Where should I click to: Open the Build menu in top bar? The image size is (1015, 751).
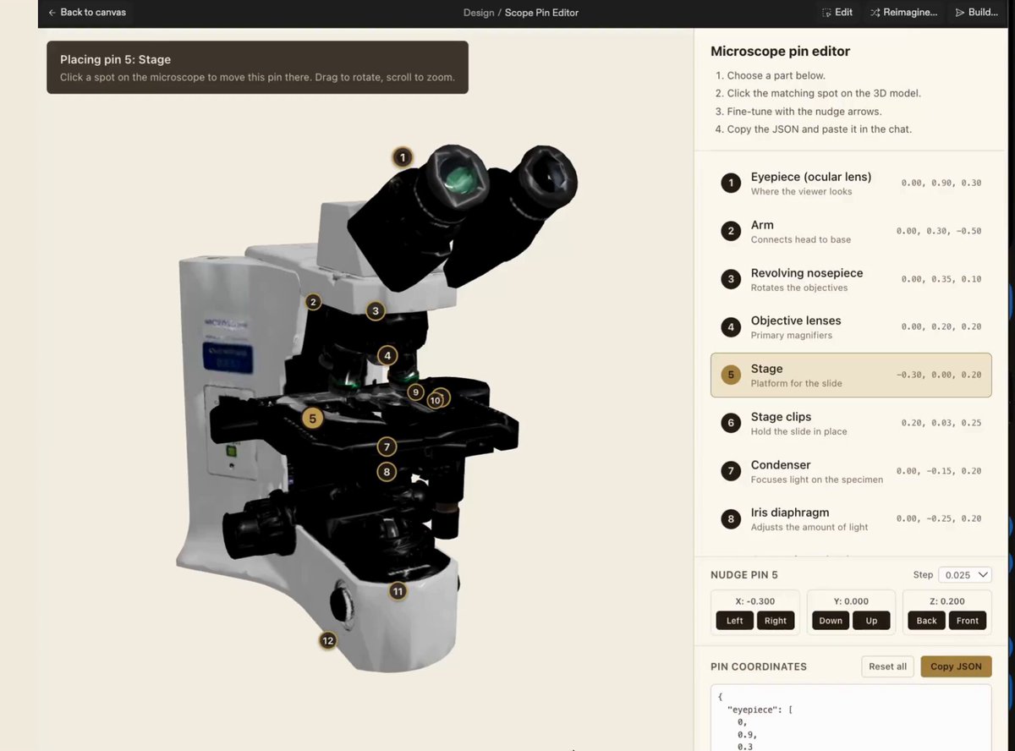point(976,13)
